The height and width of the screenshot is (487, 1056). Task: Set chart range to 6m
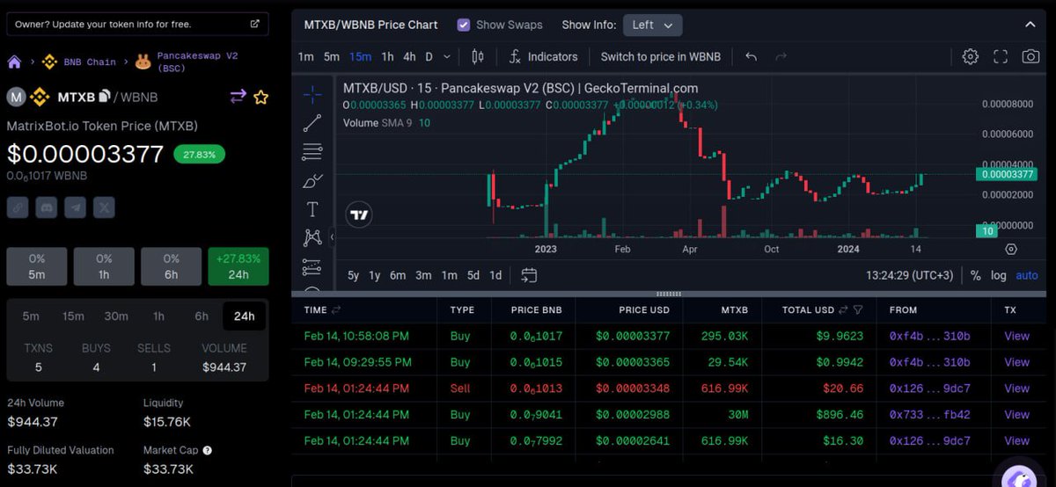point(398,275)
